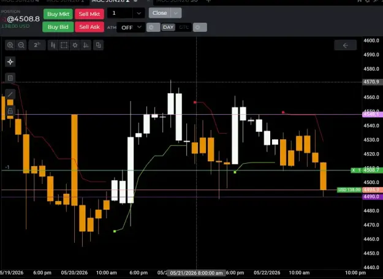383x279 pixels.
Task: Switch to MGC JUN26 30 tab
Action: click(x=177, y=1)
